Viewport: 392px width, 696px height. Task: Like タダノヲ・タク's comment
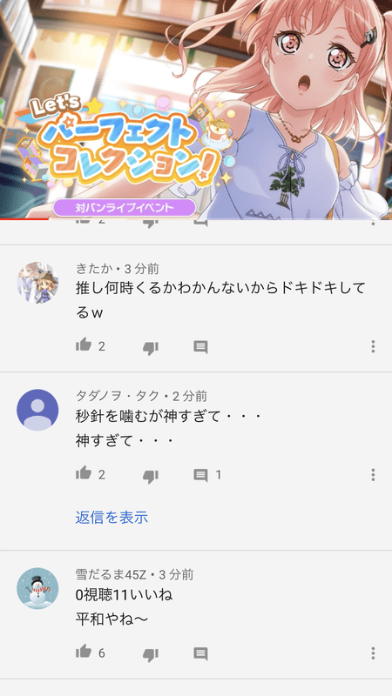(x=84, y=473)
